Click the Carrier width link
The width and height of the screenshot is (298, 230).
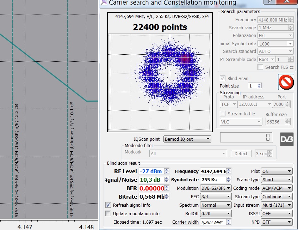click(x=185, y=222)
